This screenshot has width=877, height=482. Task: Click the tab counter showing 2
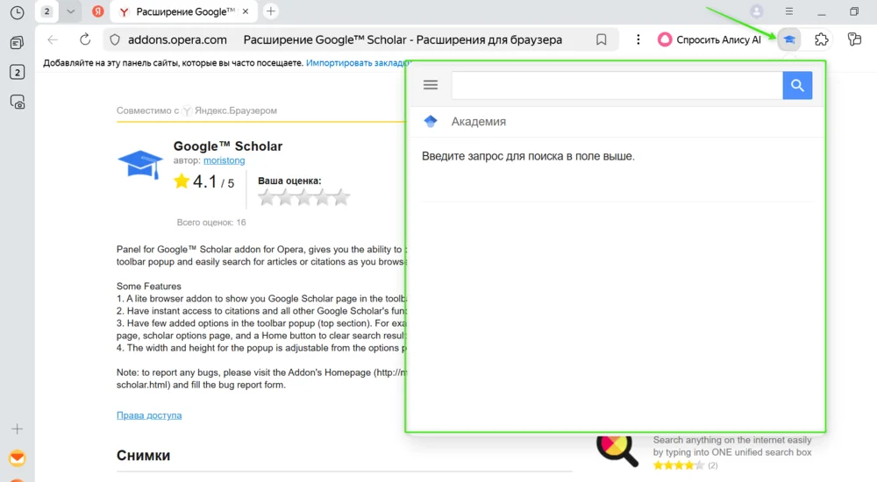tap(47, 11)
